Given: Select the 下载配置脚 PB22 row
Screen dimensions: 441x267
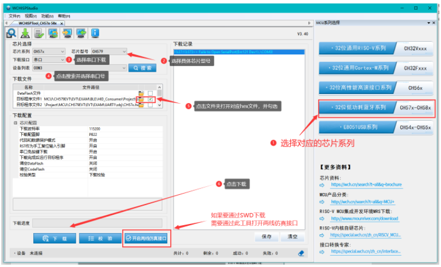Looking at the screenshot, I should [x=91, y=135].
